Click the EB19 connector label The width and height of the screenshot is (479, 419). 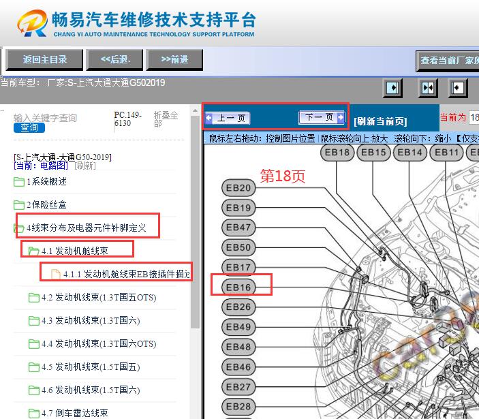[238, 208]
